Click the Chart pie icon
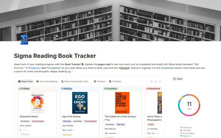Screen dimensions: 221x138 click(x=175, y=79)
